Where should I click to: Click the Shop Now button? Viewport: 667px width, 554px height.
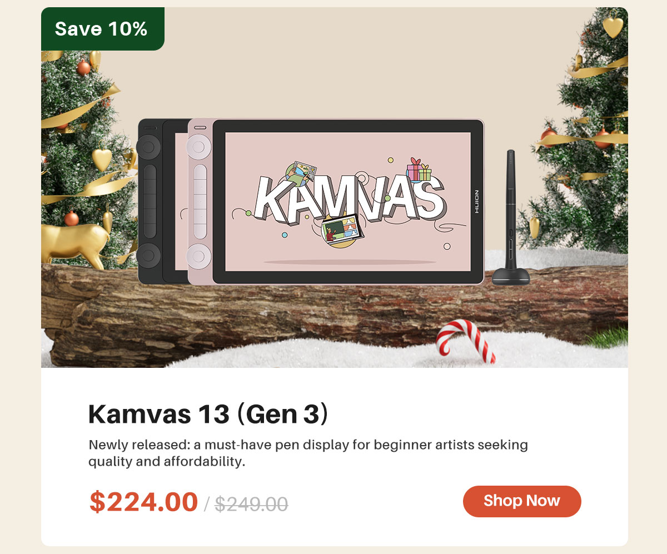pyautogui.click(x=522, y=501)
